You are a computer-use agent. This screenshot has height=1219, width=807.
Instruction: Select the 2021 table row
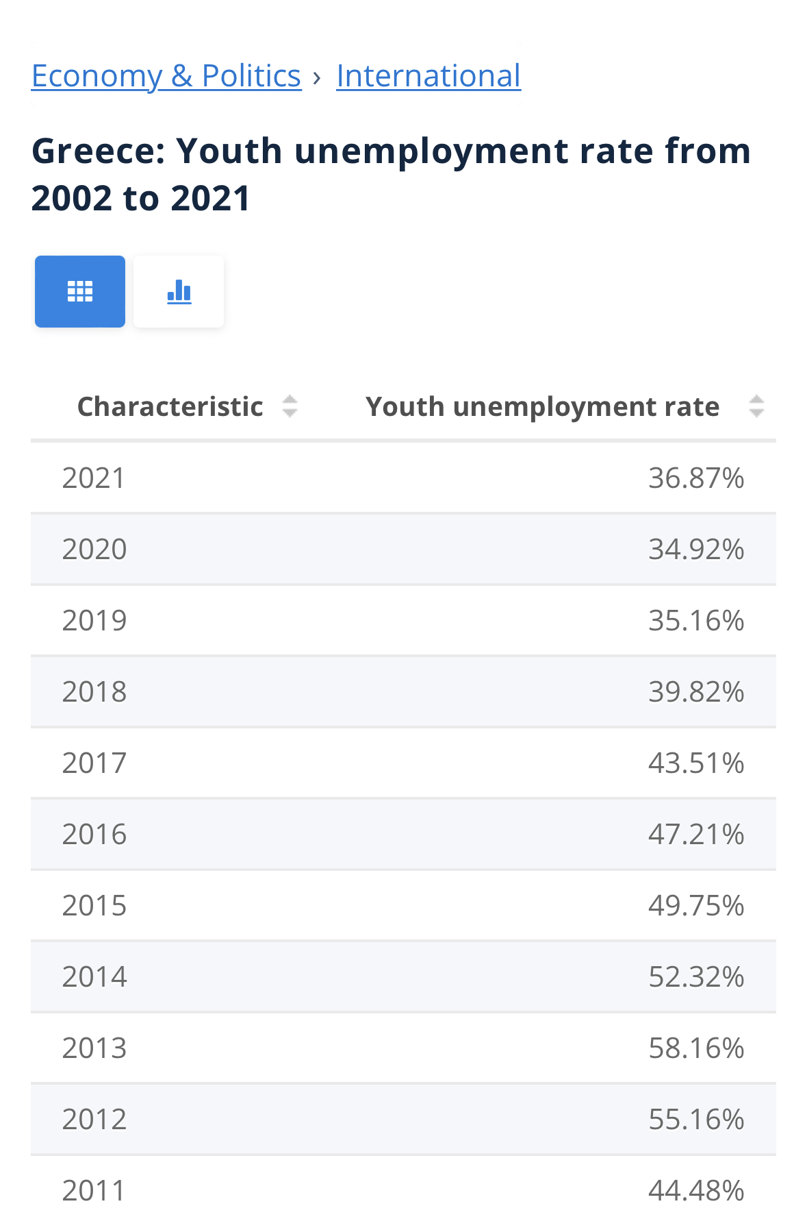click(x=403, y=478)
